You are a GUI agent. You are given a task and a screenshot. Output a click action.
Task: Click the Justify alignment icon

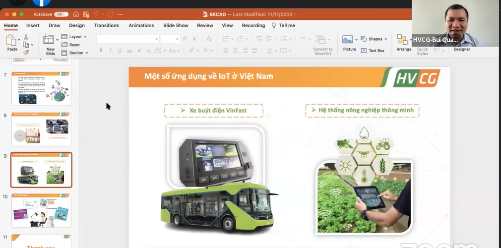(x=254, y=50)
